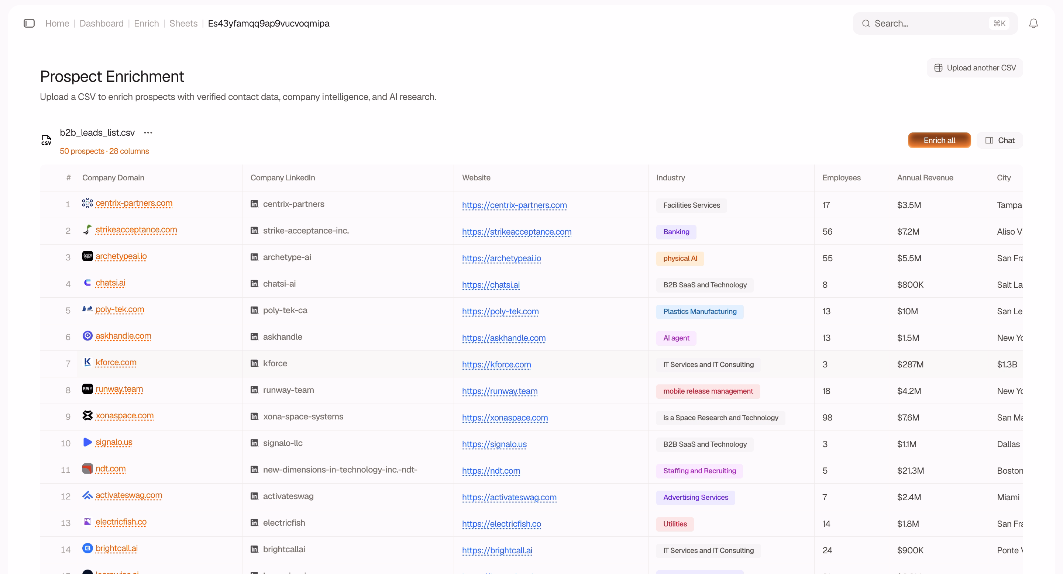Click the poly-tek.com company logo
Viewport: 1063px width, 574px height.
click(x=87, y=309)
